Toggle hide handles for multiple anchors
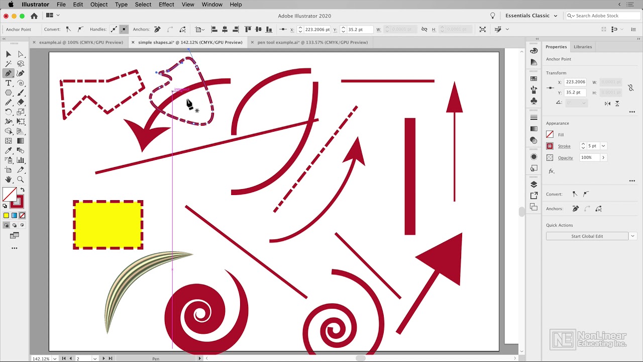This screenshot has width=643, height=362. [124, 29]
